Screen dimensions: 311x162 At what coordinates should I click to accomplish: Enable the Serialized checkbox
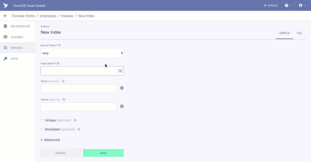coord(42,130)
